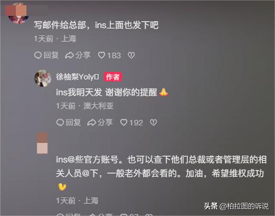Click the share arrow icon under the author's reply
Screen dimensions: 275x216
[92, 122]
